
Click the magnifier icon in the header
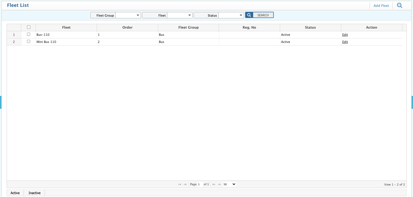[x=399, y=5]
